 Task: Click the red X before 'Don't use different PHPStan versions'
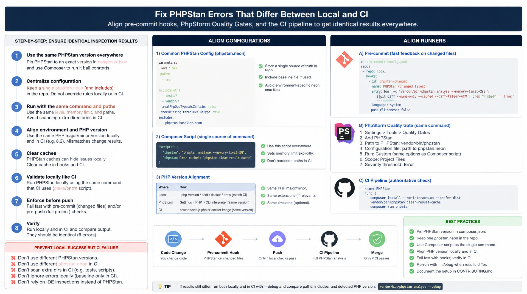point(13,258)
